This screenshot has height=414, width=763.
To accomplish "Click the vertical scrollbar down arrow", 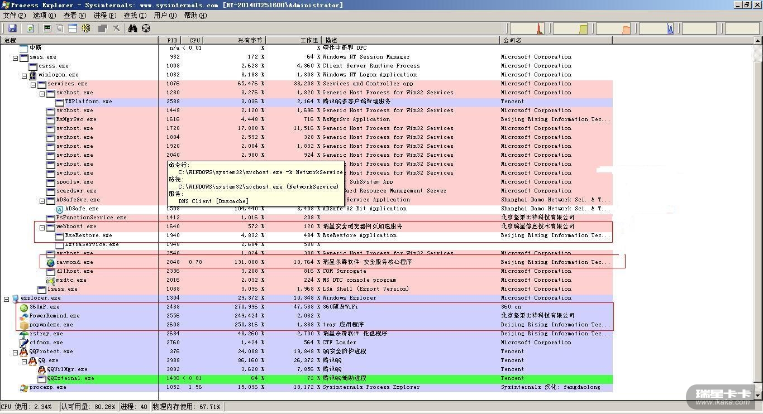I will point(758,396).
